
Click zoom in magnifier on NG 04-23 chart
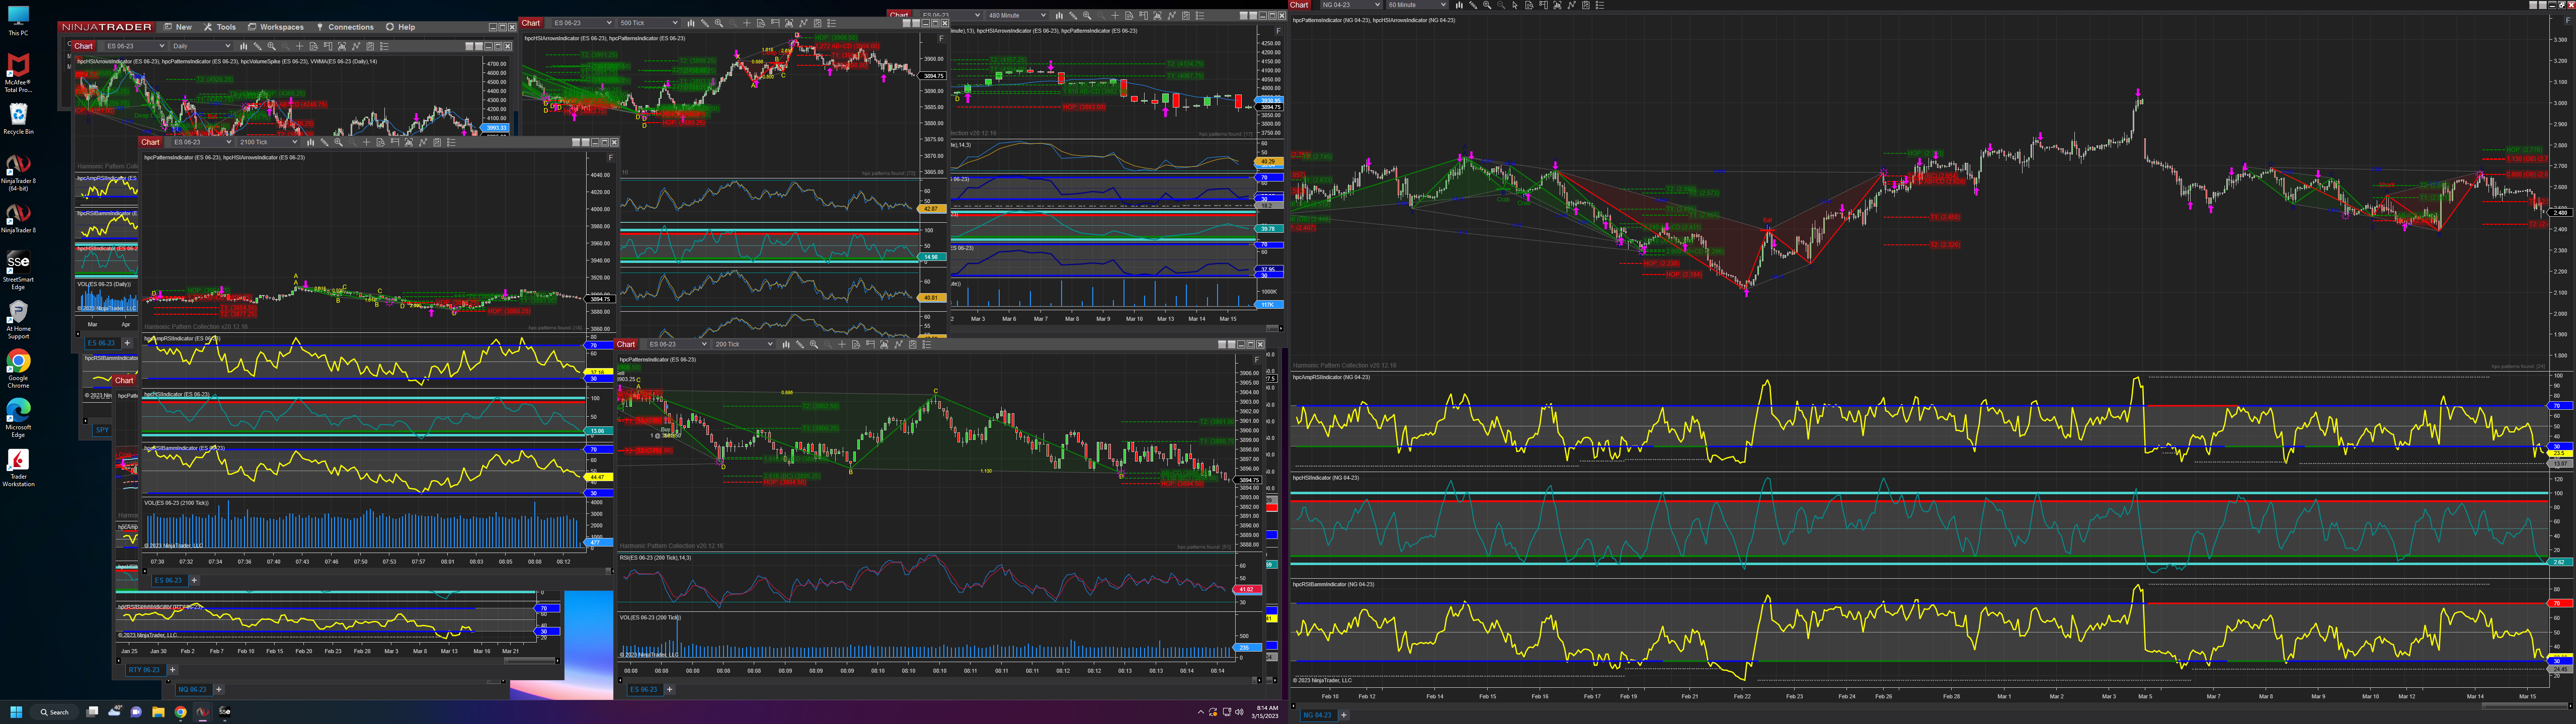(x=1487, y=5)
